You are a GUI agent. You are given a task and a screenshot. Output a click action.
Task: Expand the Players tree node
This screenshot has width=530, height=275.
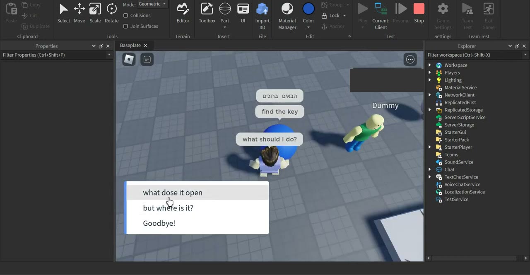(x=429, y=72)
